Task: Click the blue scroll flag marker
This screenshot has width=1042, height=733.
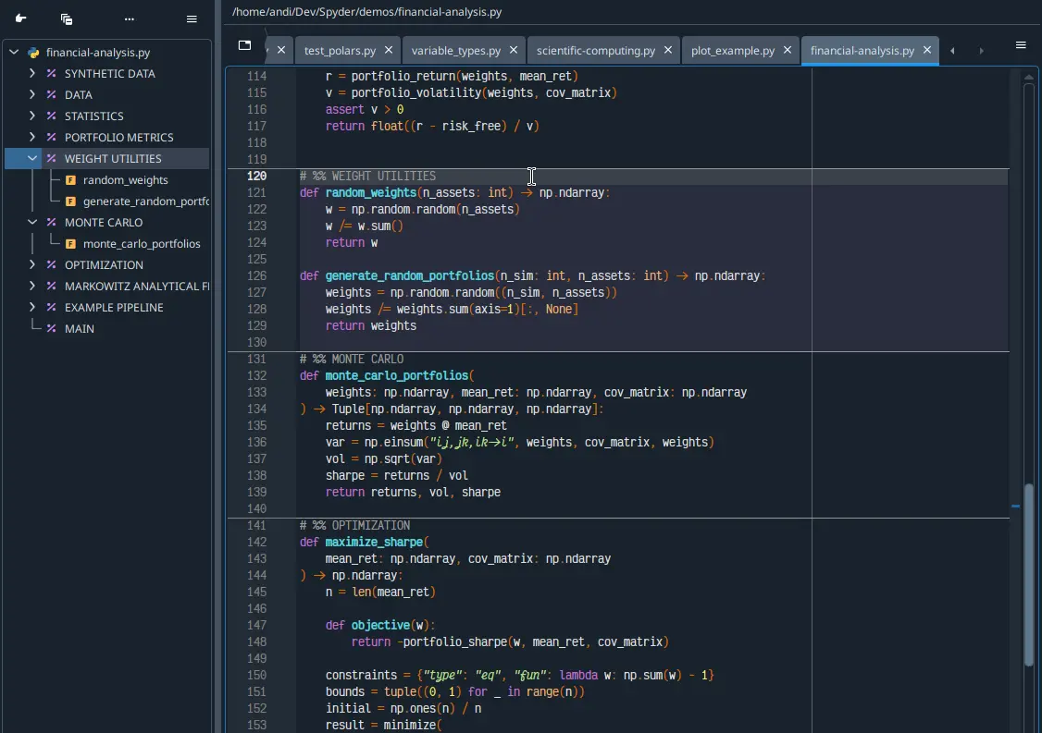Action: click(1015, 506)
